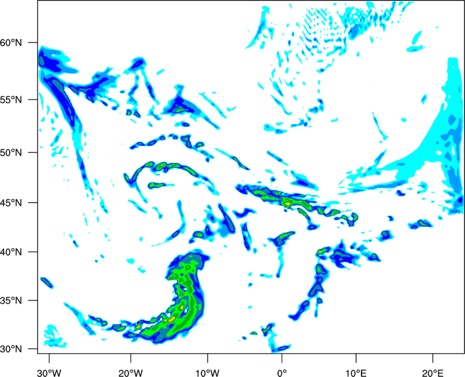
Task: Click the 35°N latitude label
Action: [x=11, y=300]
